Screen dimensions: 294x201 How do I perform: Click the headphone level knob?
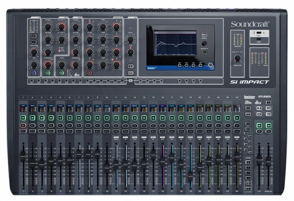(238, 58)
